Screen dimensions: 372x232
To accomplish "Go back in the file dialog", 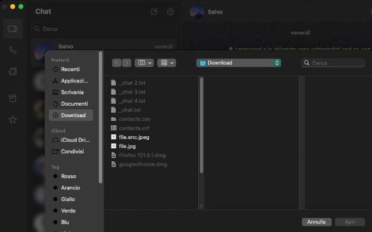I will click(x=116, y=63).
